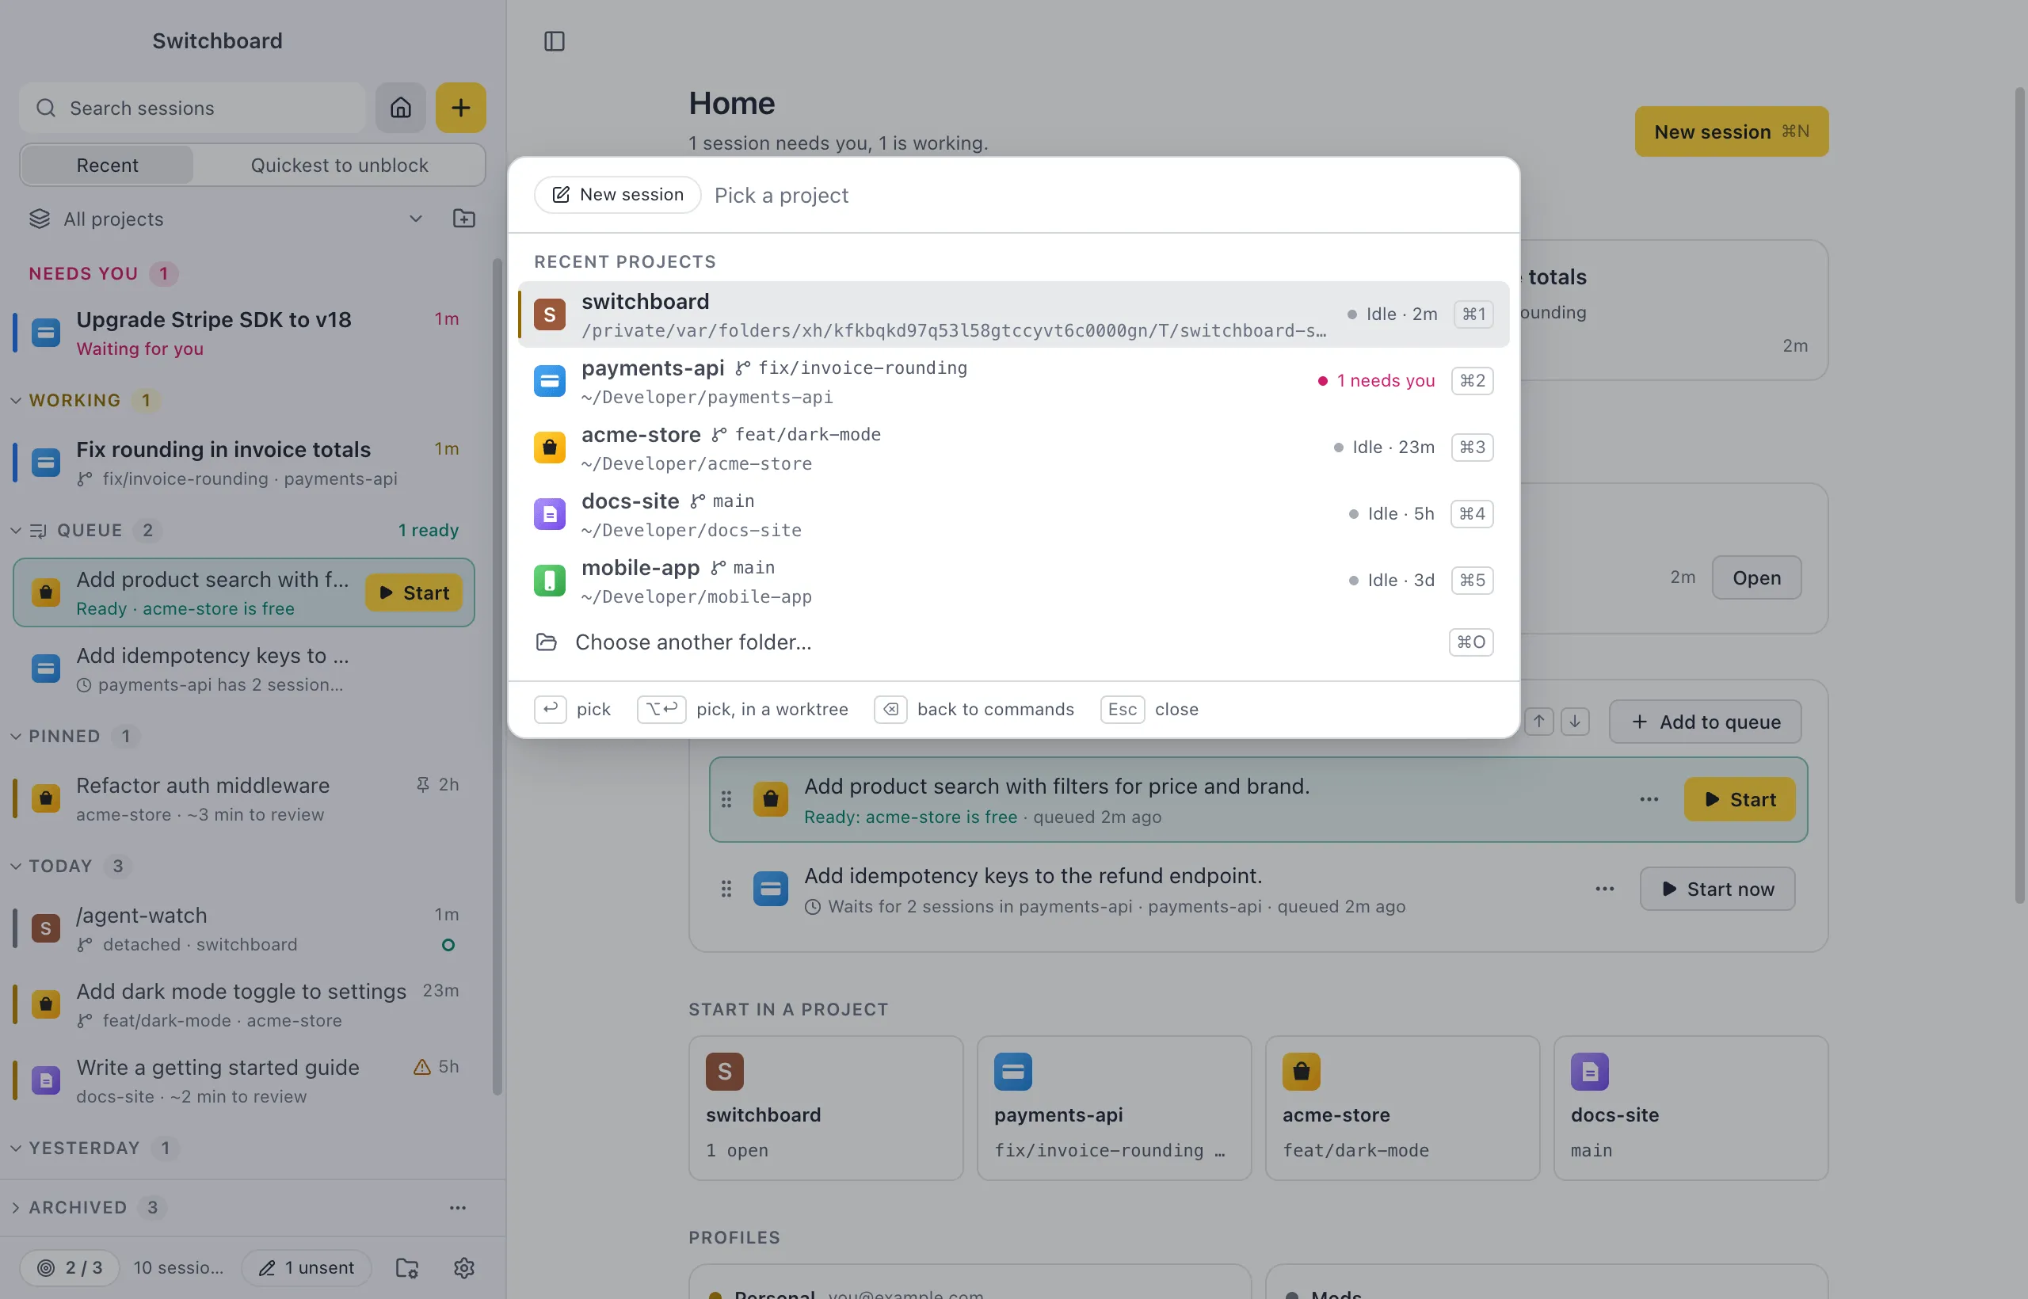Screen dimensions: 2028x1299
Task: Click the folder settings icon in footer
Action: 407,1267
